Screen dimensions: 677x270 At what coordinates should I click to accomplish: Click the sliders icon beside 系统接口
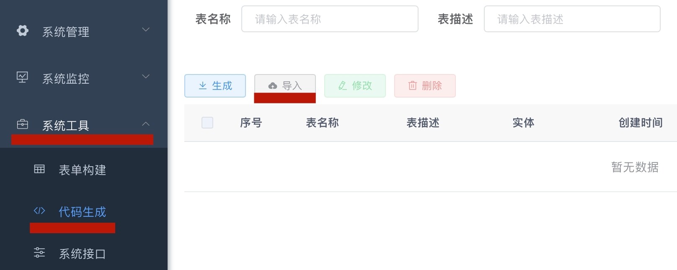pos(39,253)
